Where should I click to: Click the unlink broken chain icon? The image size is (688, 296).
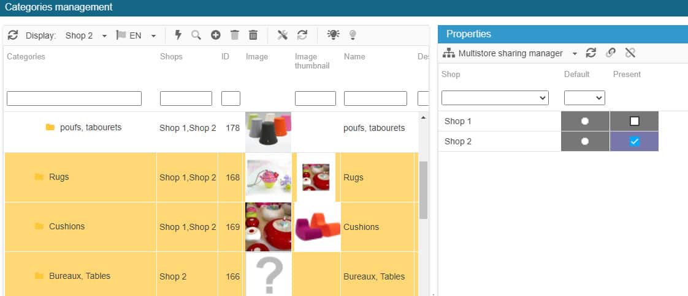tap(630, 53)
